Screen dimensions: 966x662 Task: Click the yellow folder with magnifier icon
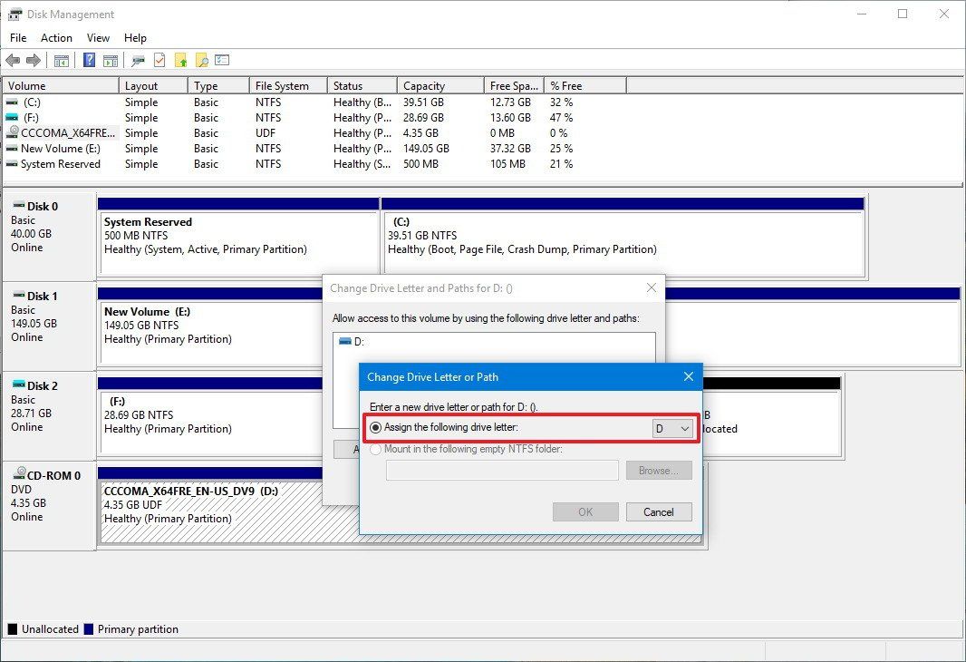click(203, 60)
